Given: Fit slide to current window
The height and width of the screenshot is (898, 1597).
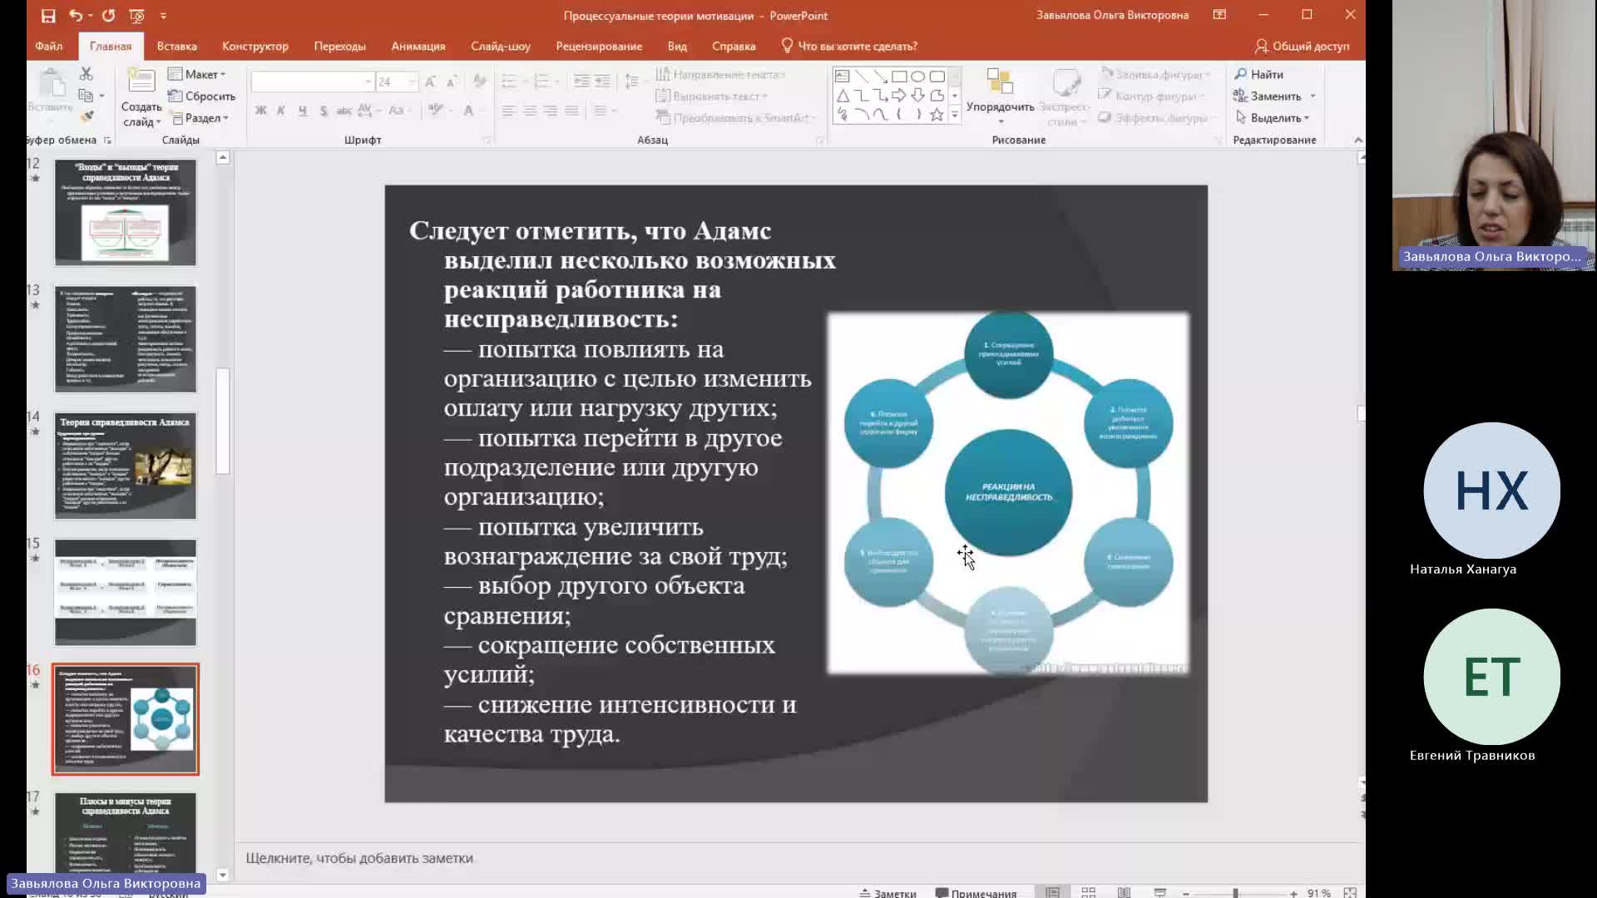Looking at the screenshot, I should coord(1350,893).
